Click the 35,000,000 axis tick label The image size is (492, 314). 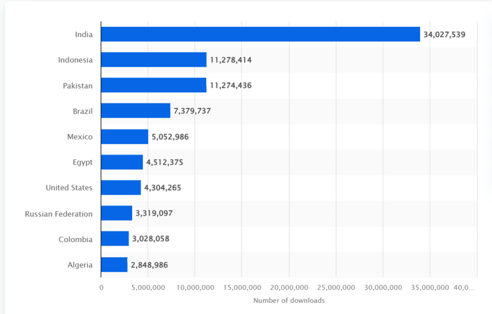point(430,288)
